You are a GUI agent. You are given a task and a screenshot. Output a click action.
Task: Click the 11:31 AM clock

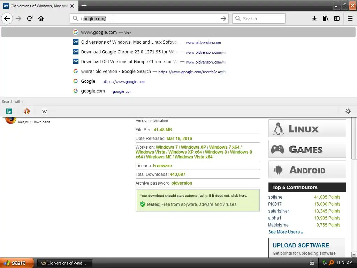click(344, 263)
